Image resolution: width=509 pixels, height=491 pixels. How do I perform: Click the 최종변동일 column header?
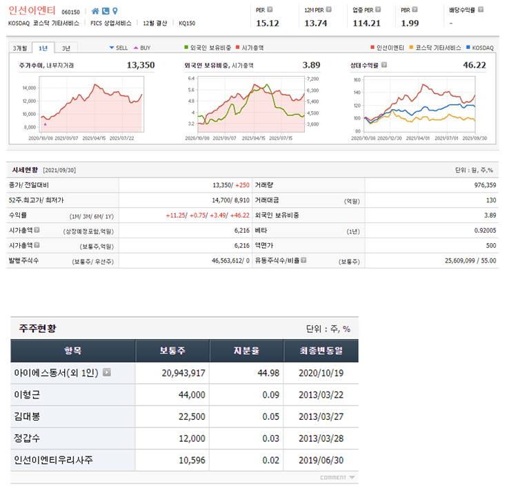[321, 351]
